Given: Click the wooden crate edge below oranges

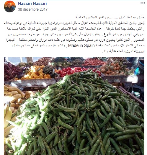Looking at the screenshot, I should [x=30, y=83].
